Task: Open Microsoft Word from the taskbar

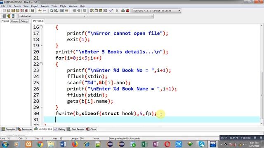Action: [63, 144]
